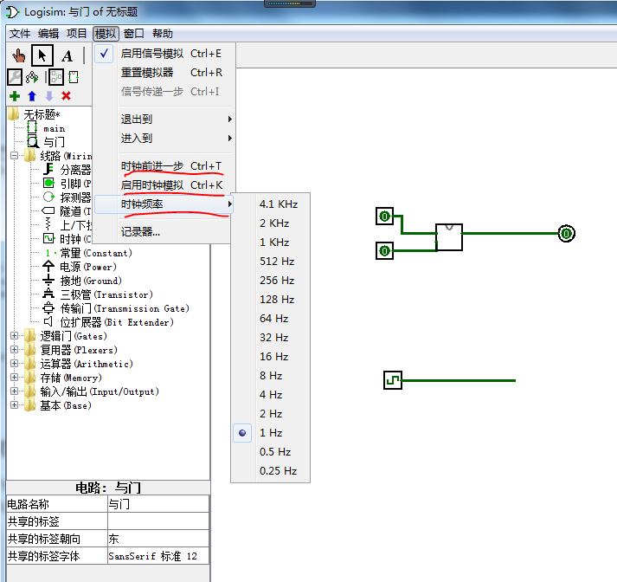Click the AND gate box on canvas
The height and width of the screenshot is (582, 617).
pos(449,237)
